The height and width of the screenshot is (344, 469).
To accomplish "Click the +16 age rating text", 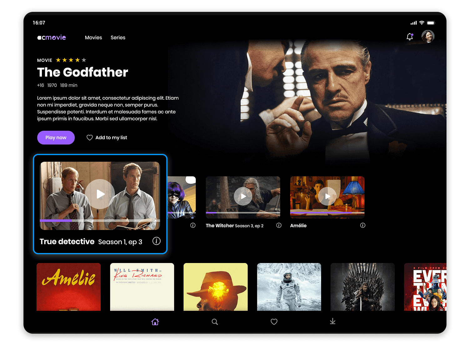I will tap(41, 85).
